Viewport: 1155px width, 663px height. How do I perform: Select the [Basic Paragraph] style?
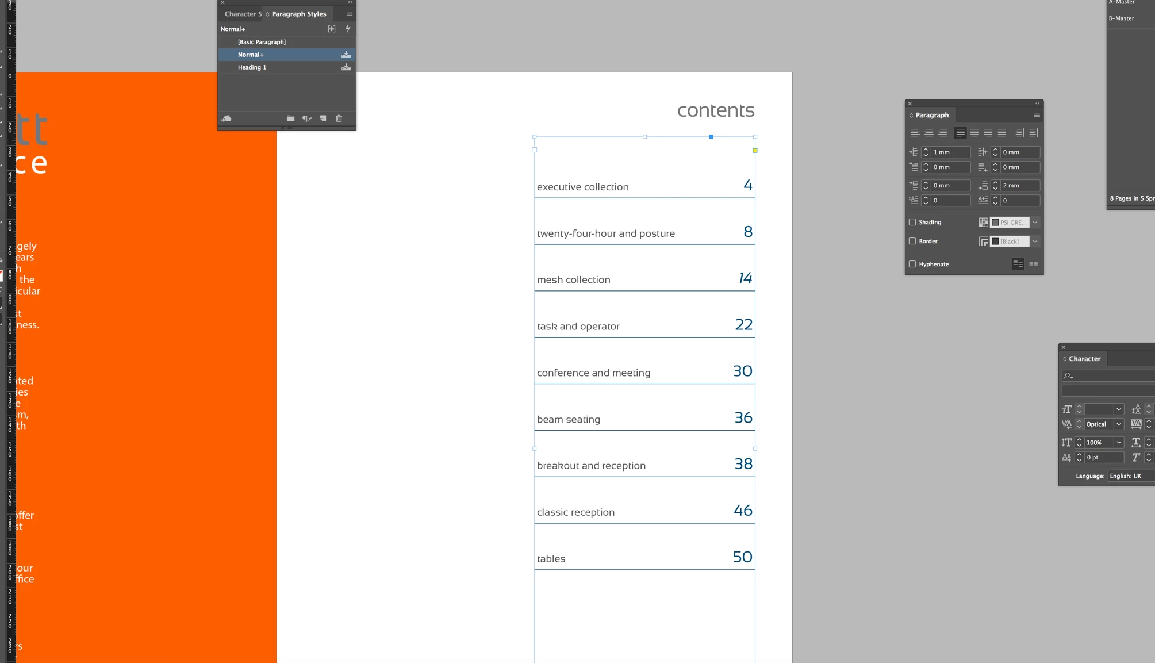(x=262, y=42)
